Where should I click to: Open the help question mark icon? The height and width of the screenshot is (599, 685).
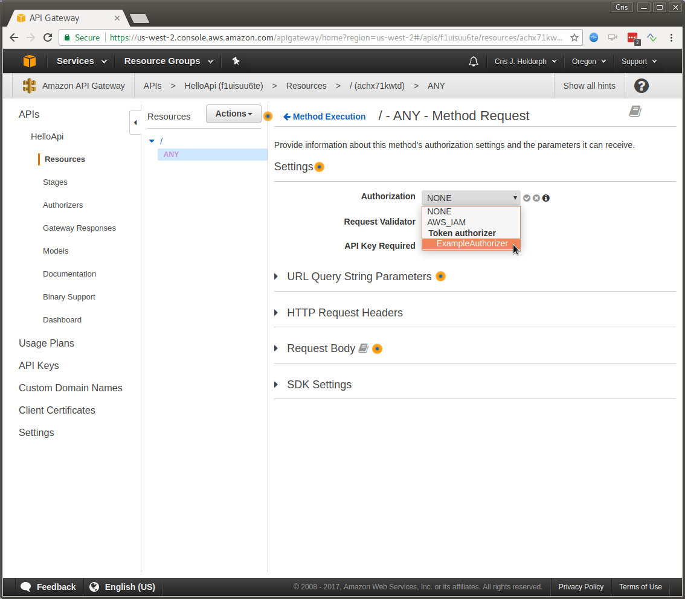(641, 86)
